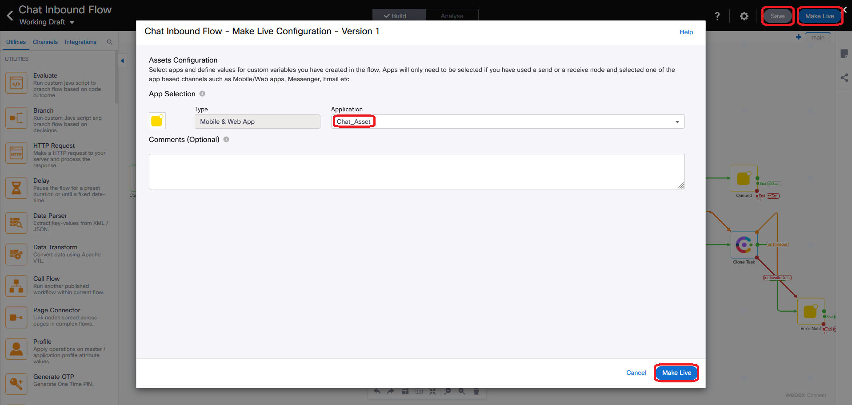Open the sticky notes icon on right
The width and height of the screenshot is (852, 405).
coord(844,54)
